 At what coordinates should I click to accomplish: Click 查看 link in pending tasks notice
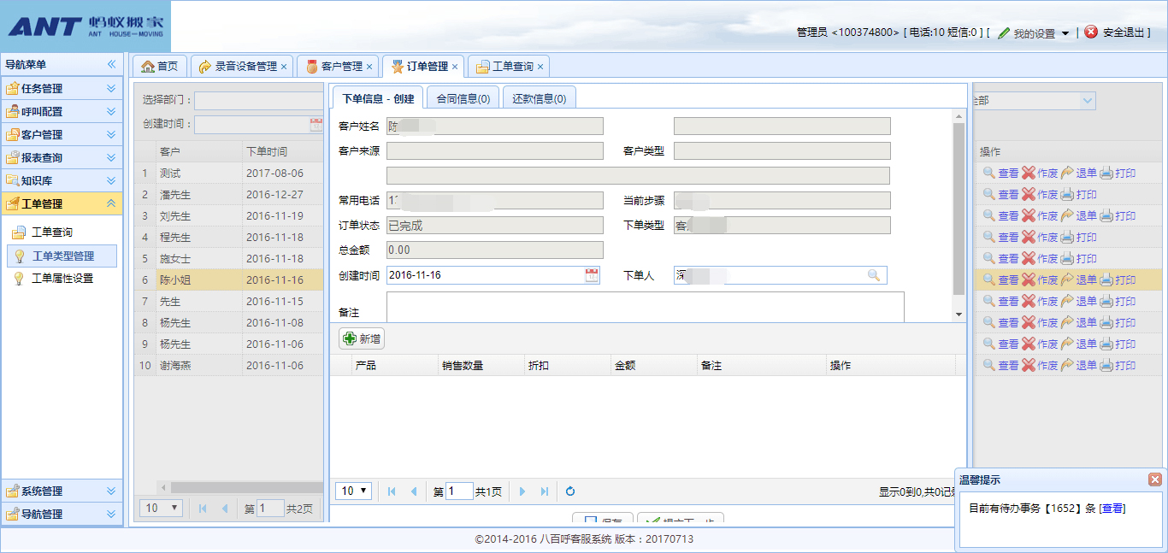click(1112, 509)
